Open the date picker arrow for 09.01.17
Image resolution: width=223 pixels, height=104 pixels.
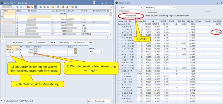(x=18, y=50)
